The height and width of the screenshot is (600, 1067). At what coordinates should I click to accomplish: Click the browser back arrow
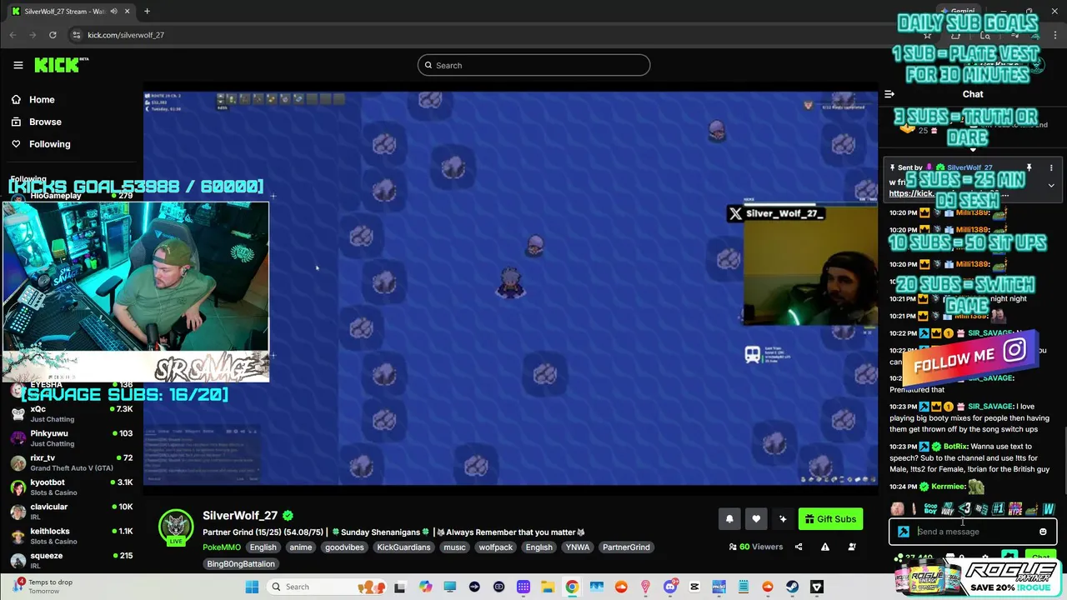pos(13,35)
